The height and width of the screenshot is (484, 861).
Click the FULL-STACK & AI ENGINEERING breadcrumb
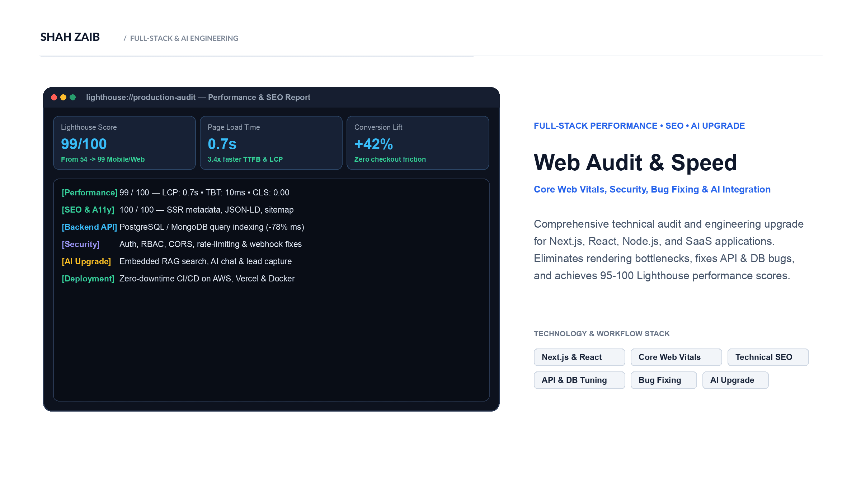(184, 38)
